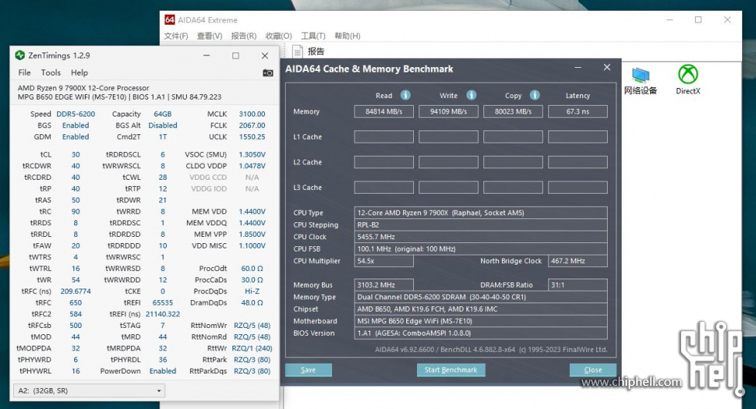The image size is (756, 409).
Task: Click the North Bridge Clock value 467.2 MHz
Action: click(x=578, y=261)
